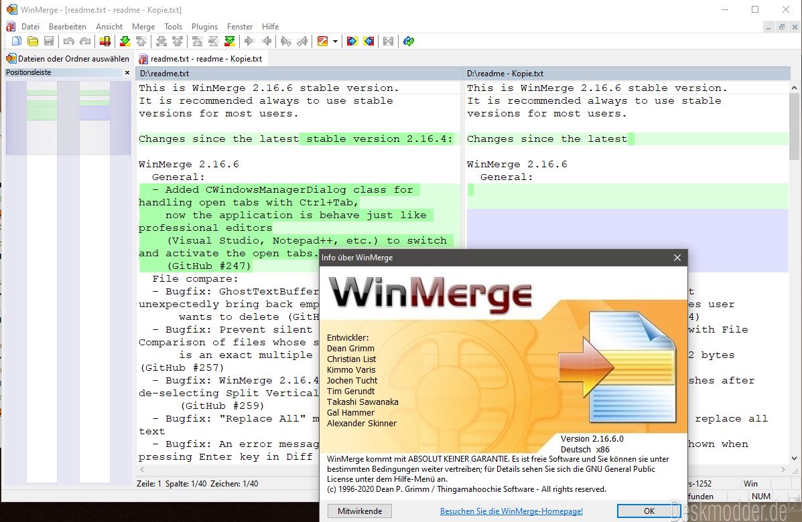This screenshot has height=522, width=802.
Task: Close the Positionsleiste pane
Action: [x=127, y=72]
